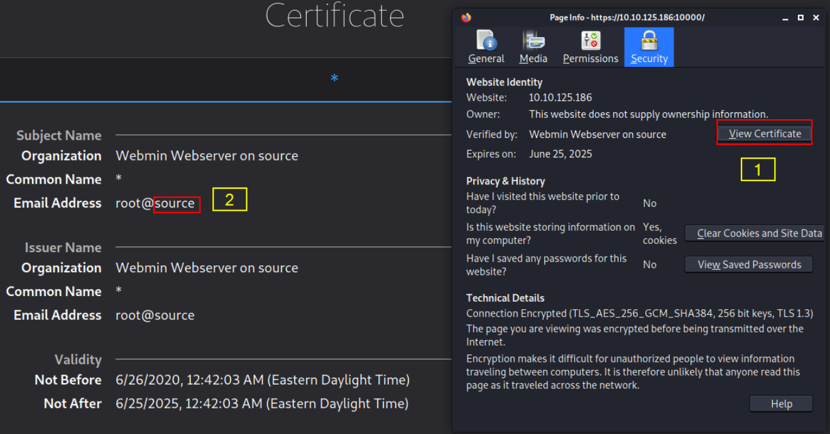
Task: Open View Saved Passwords
Action: [749, 265]
